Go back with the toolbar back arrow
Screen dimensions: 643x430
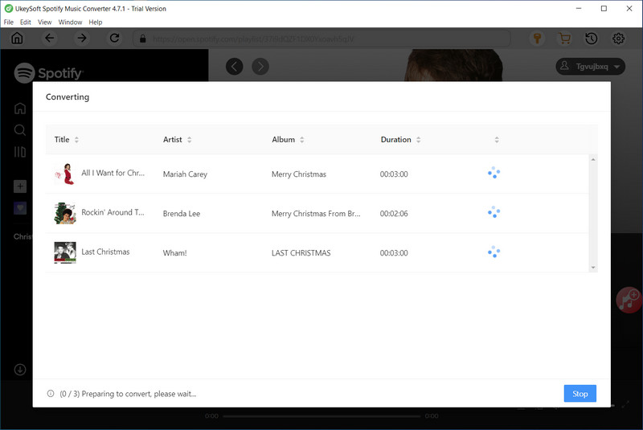(x=50, y=38)
